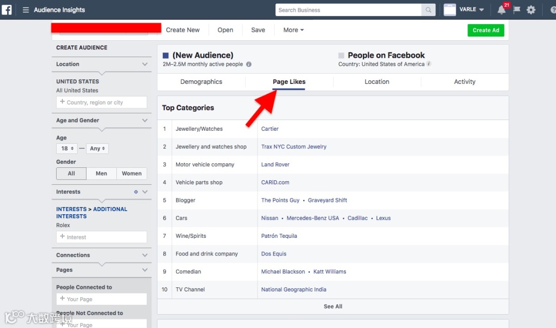Click the Jewellery/Watches category text

tap(199, 129)
